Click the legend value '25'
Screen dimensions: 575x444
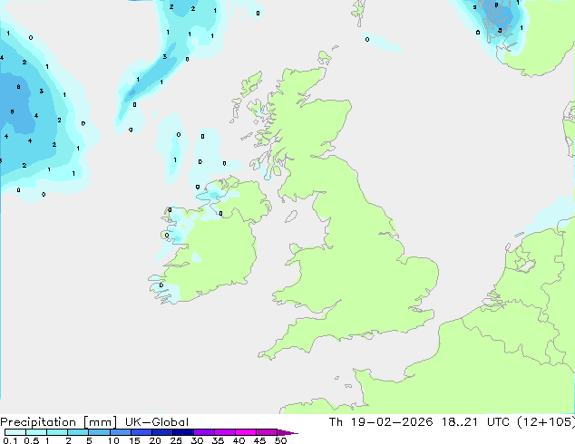pos(176,440)
